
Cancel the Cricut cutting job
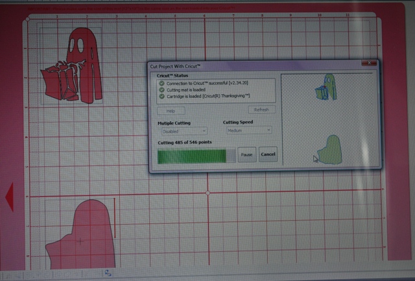coord(268,154)
